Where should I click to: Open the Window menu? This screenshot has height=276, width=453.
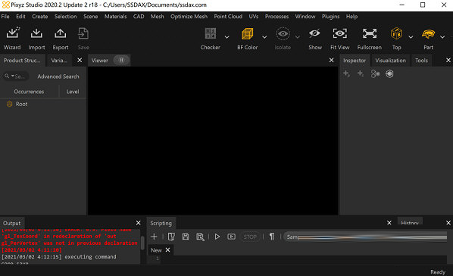[x=305, y=17]
